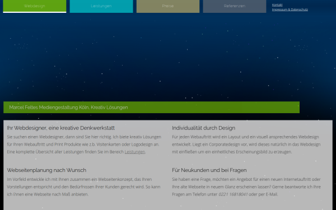Click paragraph starting Im Vorfeld entwickle ich
This screenshot has height=210, width=336.
[x=83, y=186]
